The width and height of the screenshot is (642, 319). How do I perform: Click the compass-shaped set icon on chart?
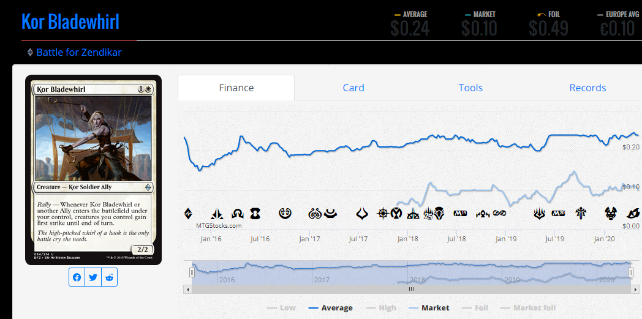pyautogui.click(x=383, y=214)
